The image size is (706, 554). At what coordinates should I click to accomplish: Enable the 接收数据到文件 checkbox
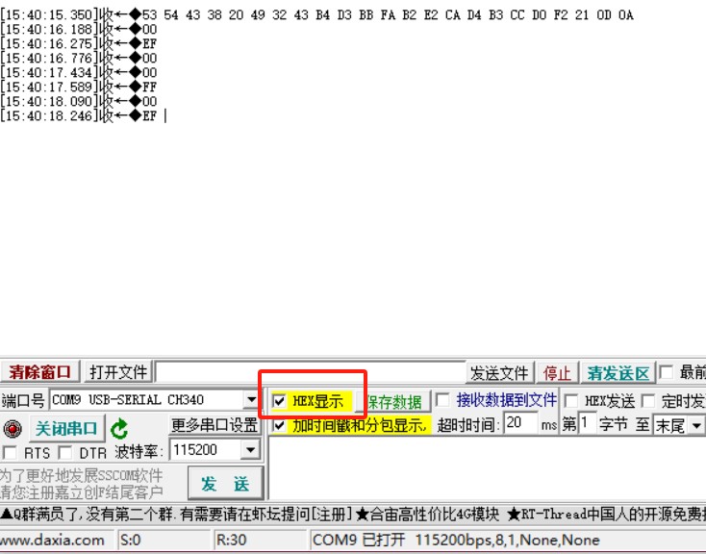click(442, 399)
